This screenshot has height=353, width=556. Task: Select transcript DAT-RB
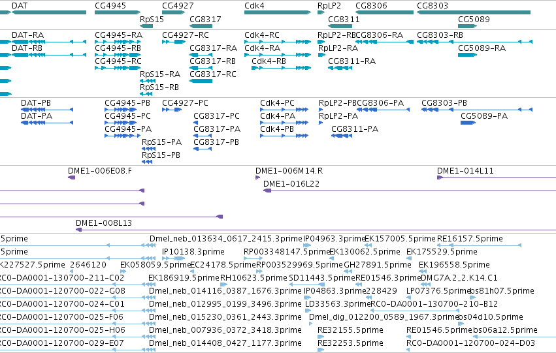point(49,55)
